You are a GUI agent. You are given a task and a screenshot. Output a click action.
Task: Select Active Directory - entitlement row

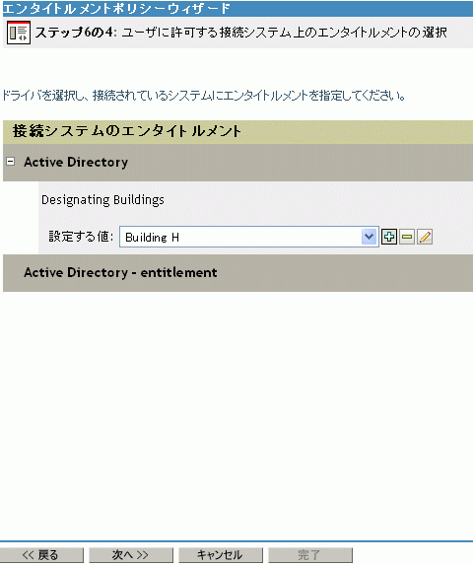point(237,273)
